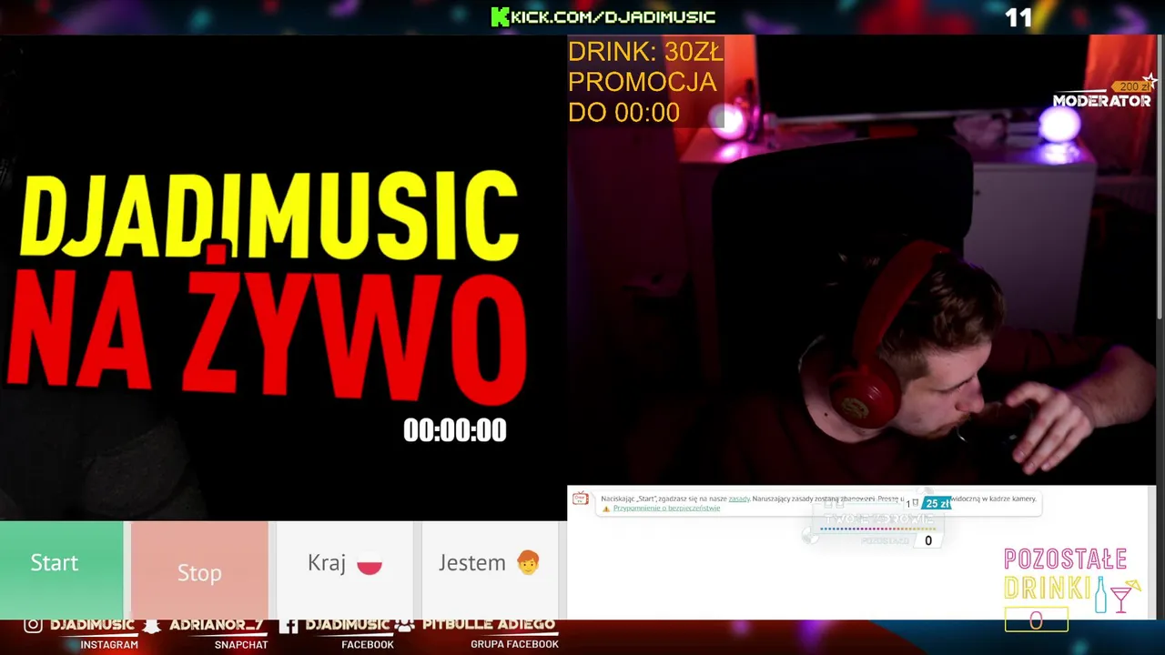
Task: Click the yellow warning triangle icon
Action: point(606,509)
